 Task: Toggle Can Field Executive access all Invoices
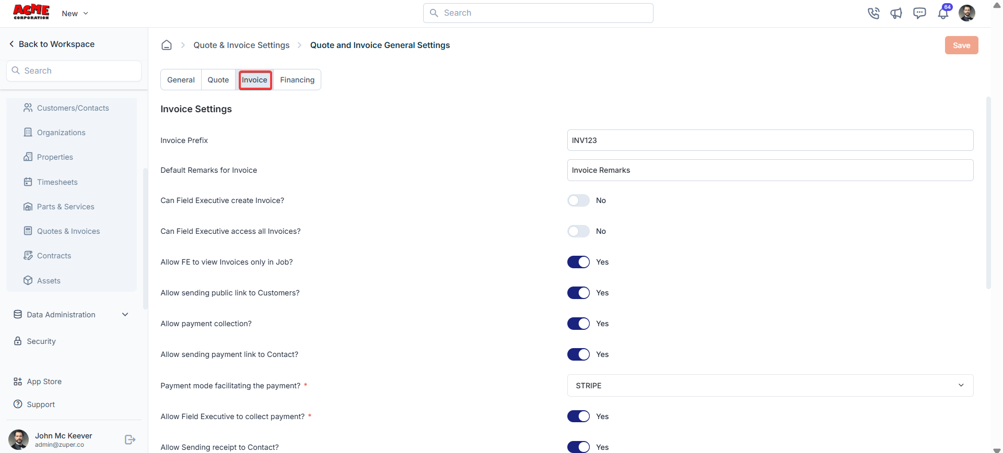tap(578, 231)
